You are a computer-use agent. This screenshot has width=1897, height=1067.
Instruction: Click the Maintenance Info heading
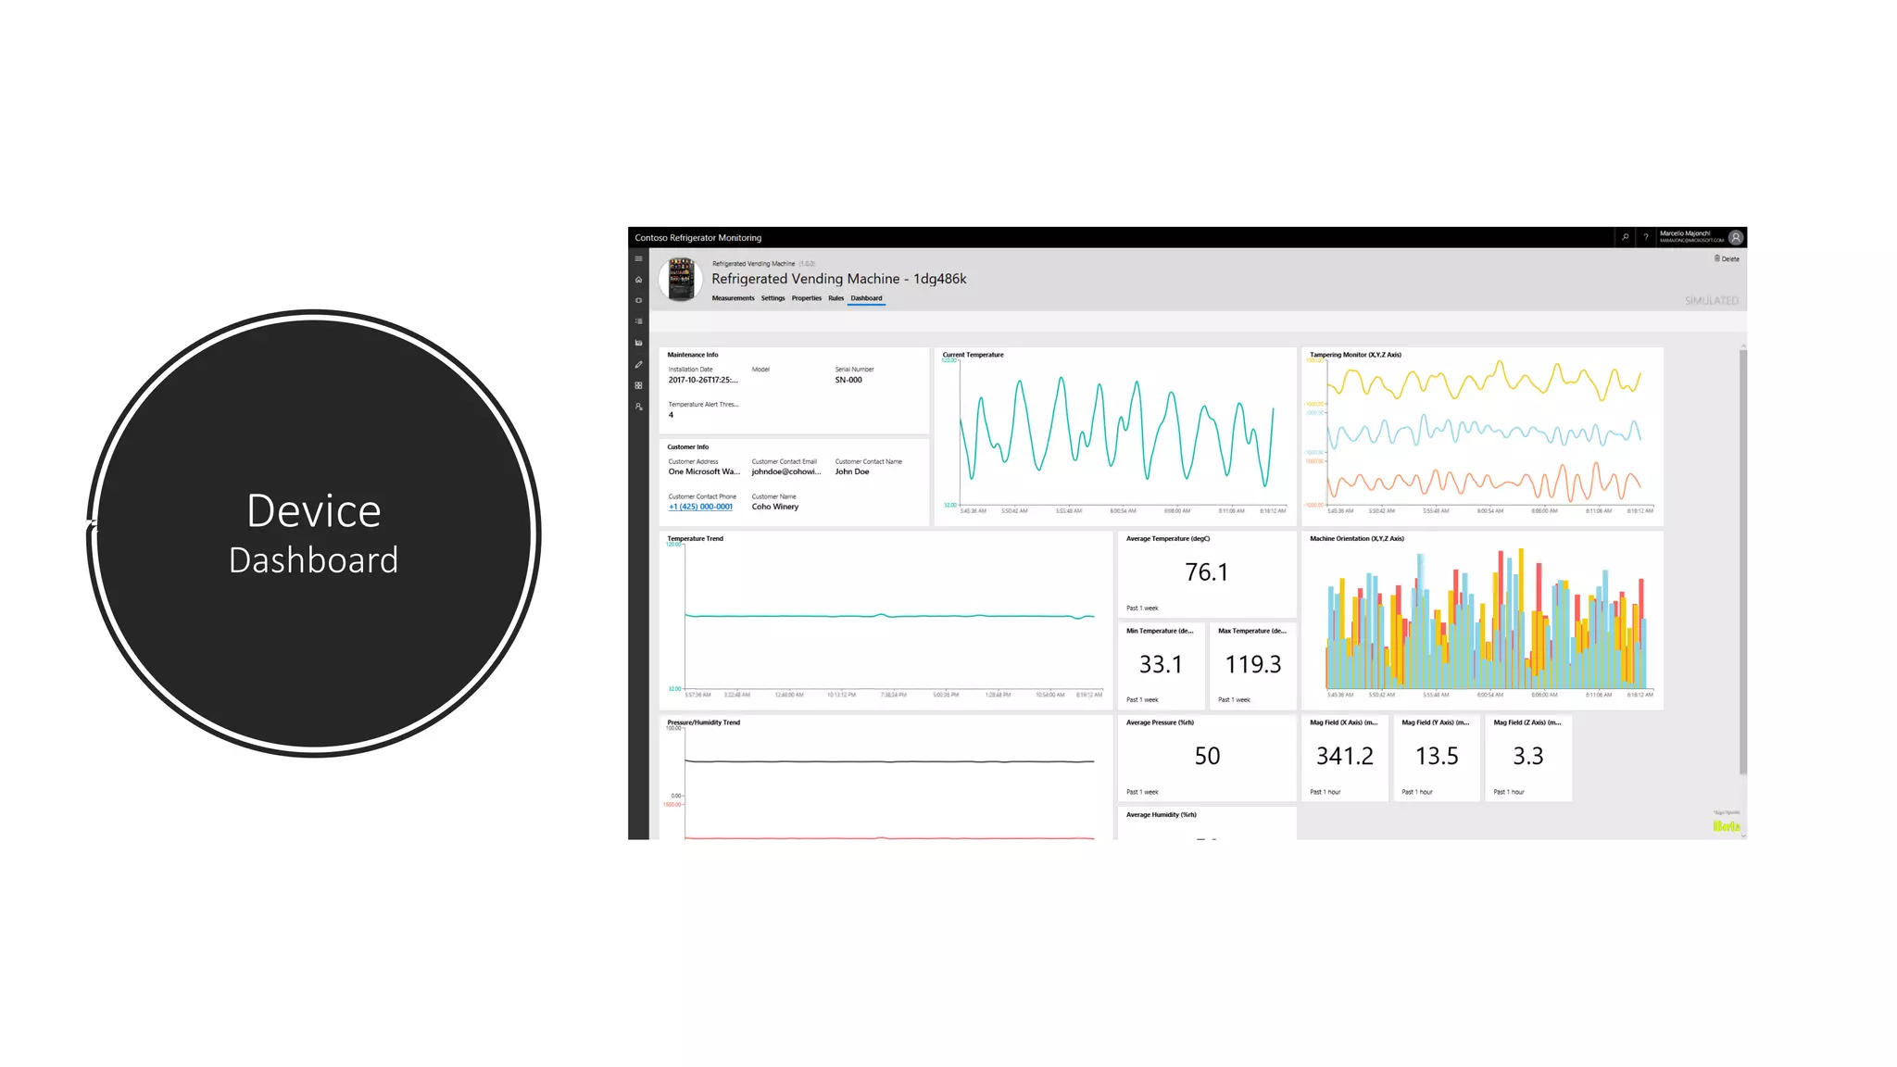(693, 355)
